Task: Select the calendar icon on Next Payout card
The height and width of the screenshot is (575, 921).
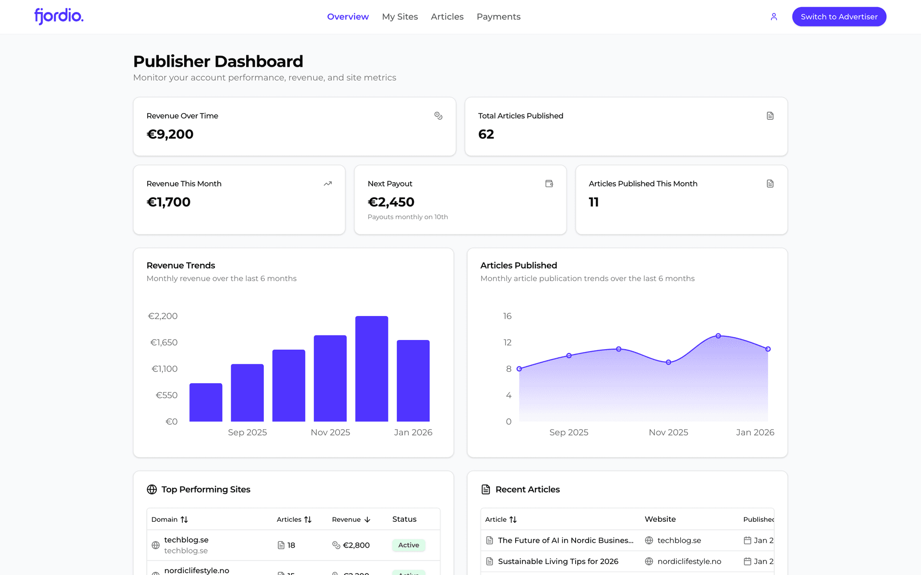Action: 549,183
